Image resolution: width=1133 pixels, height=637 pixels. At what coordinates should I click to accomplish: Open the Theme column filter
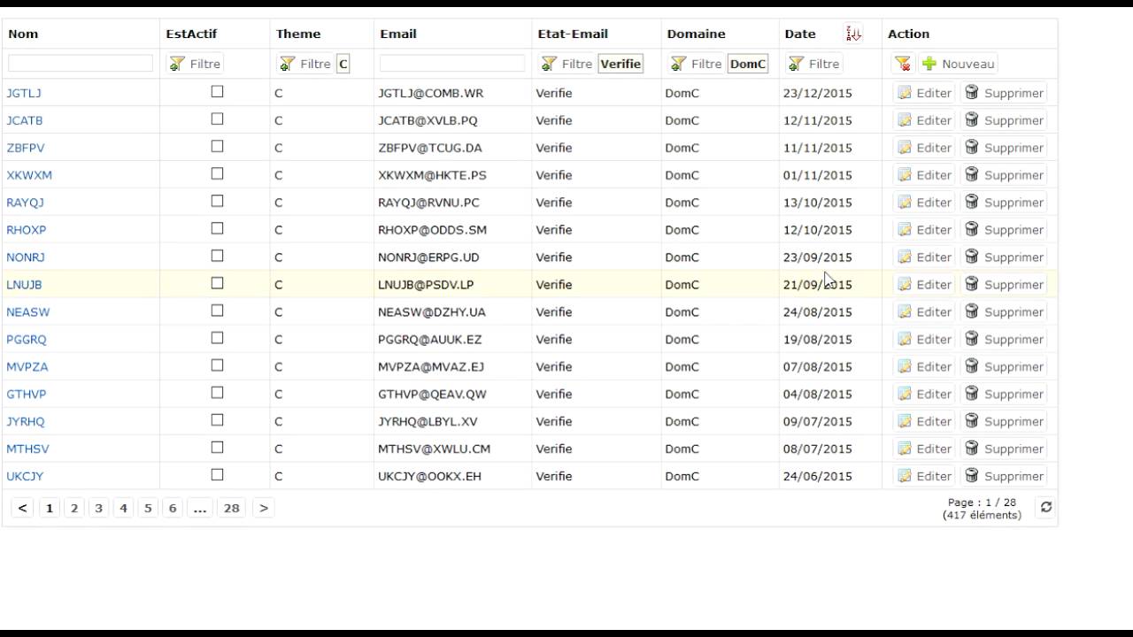[304, 64]
